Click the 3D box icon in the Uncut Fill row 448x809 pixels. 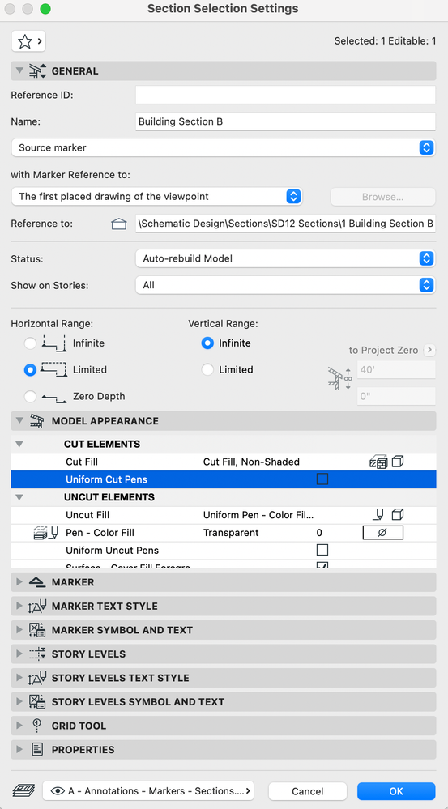pyautogui.click(x=398, y=515)
